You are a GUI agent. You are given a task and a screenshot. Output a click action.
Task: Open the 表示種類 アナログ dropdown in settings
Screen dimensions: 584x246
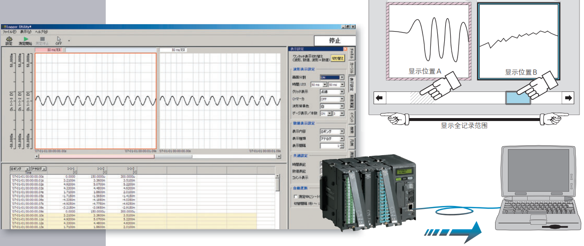(332, 139)
